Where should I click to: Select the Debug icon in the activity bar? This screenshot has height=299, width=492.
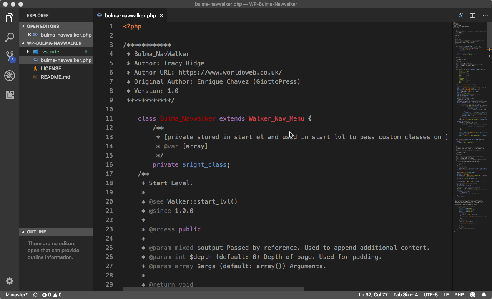[9, 75]
